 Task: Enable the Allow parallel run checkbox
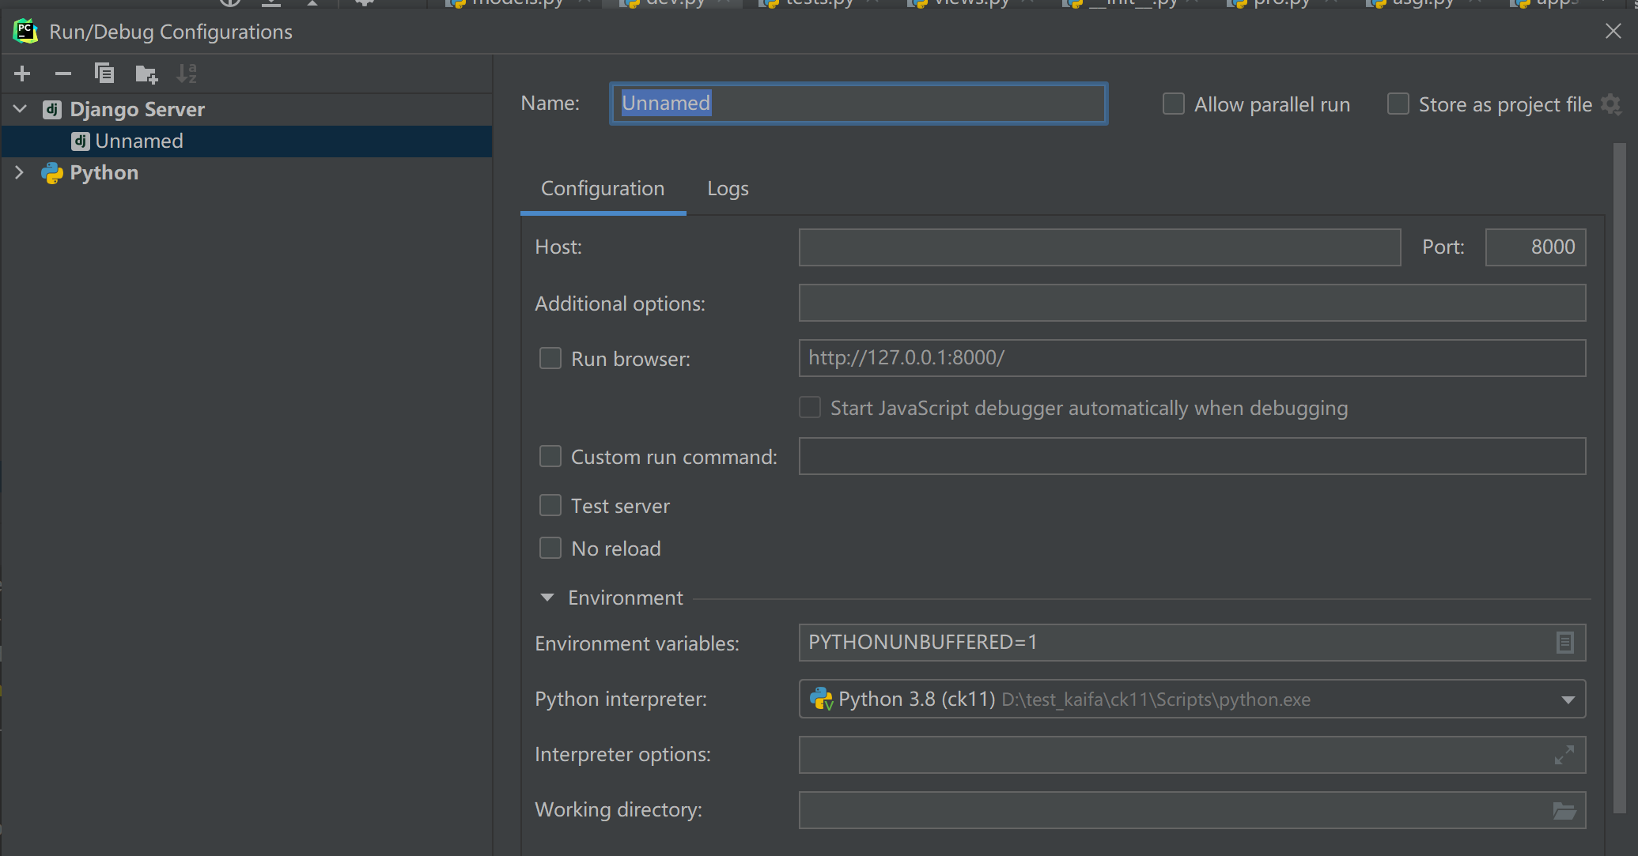pos(1174,104)
